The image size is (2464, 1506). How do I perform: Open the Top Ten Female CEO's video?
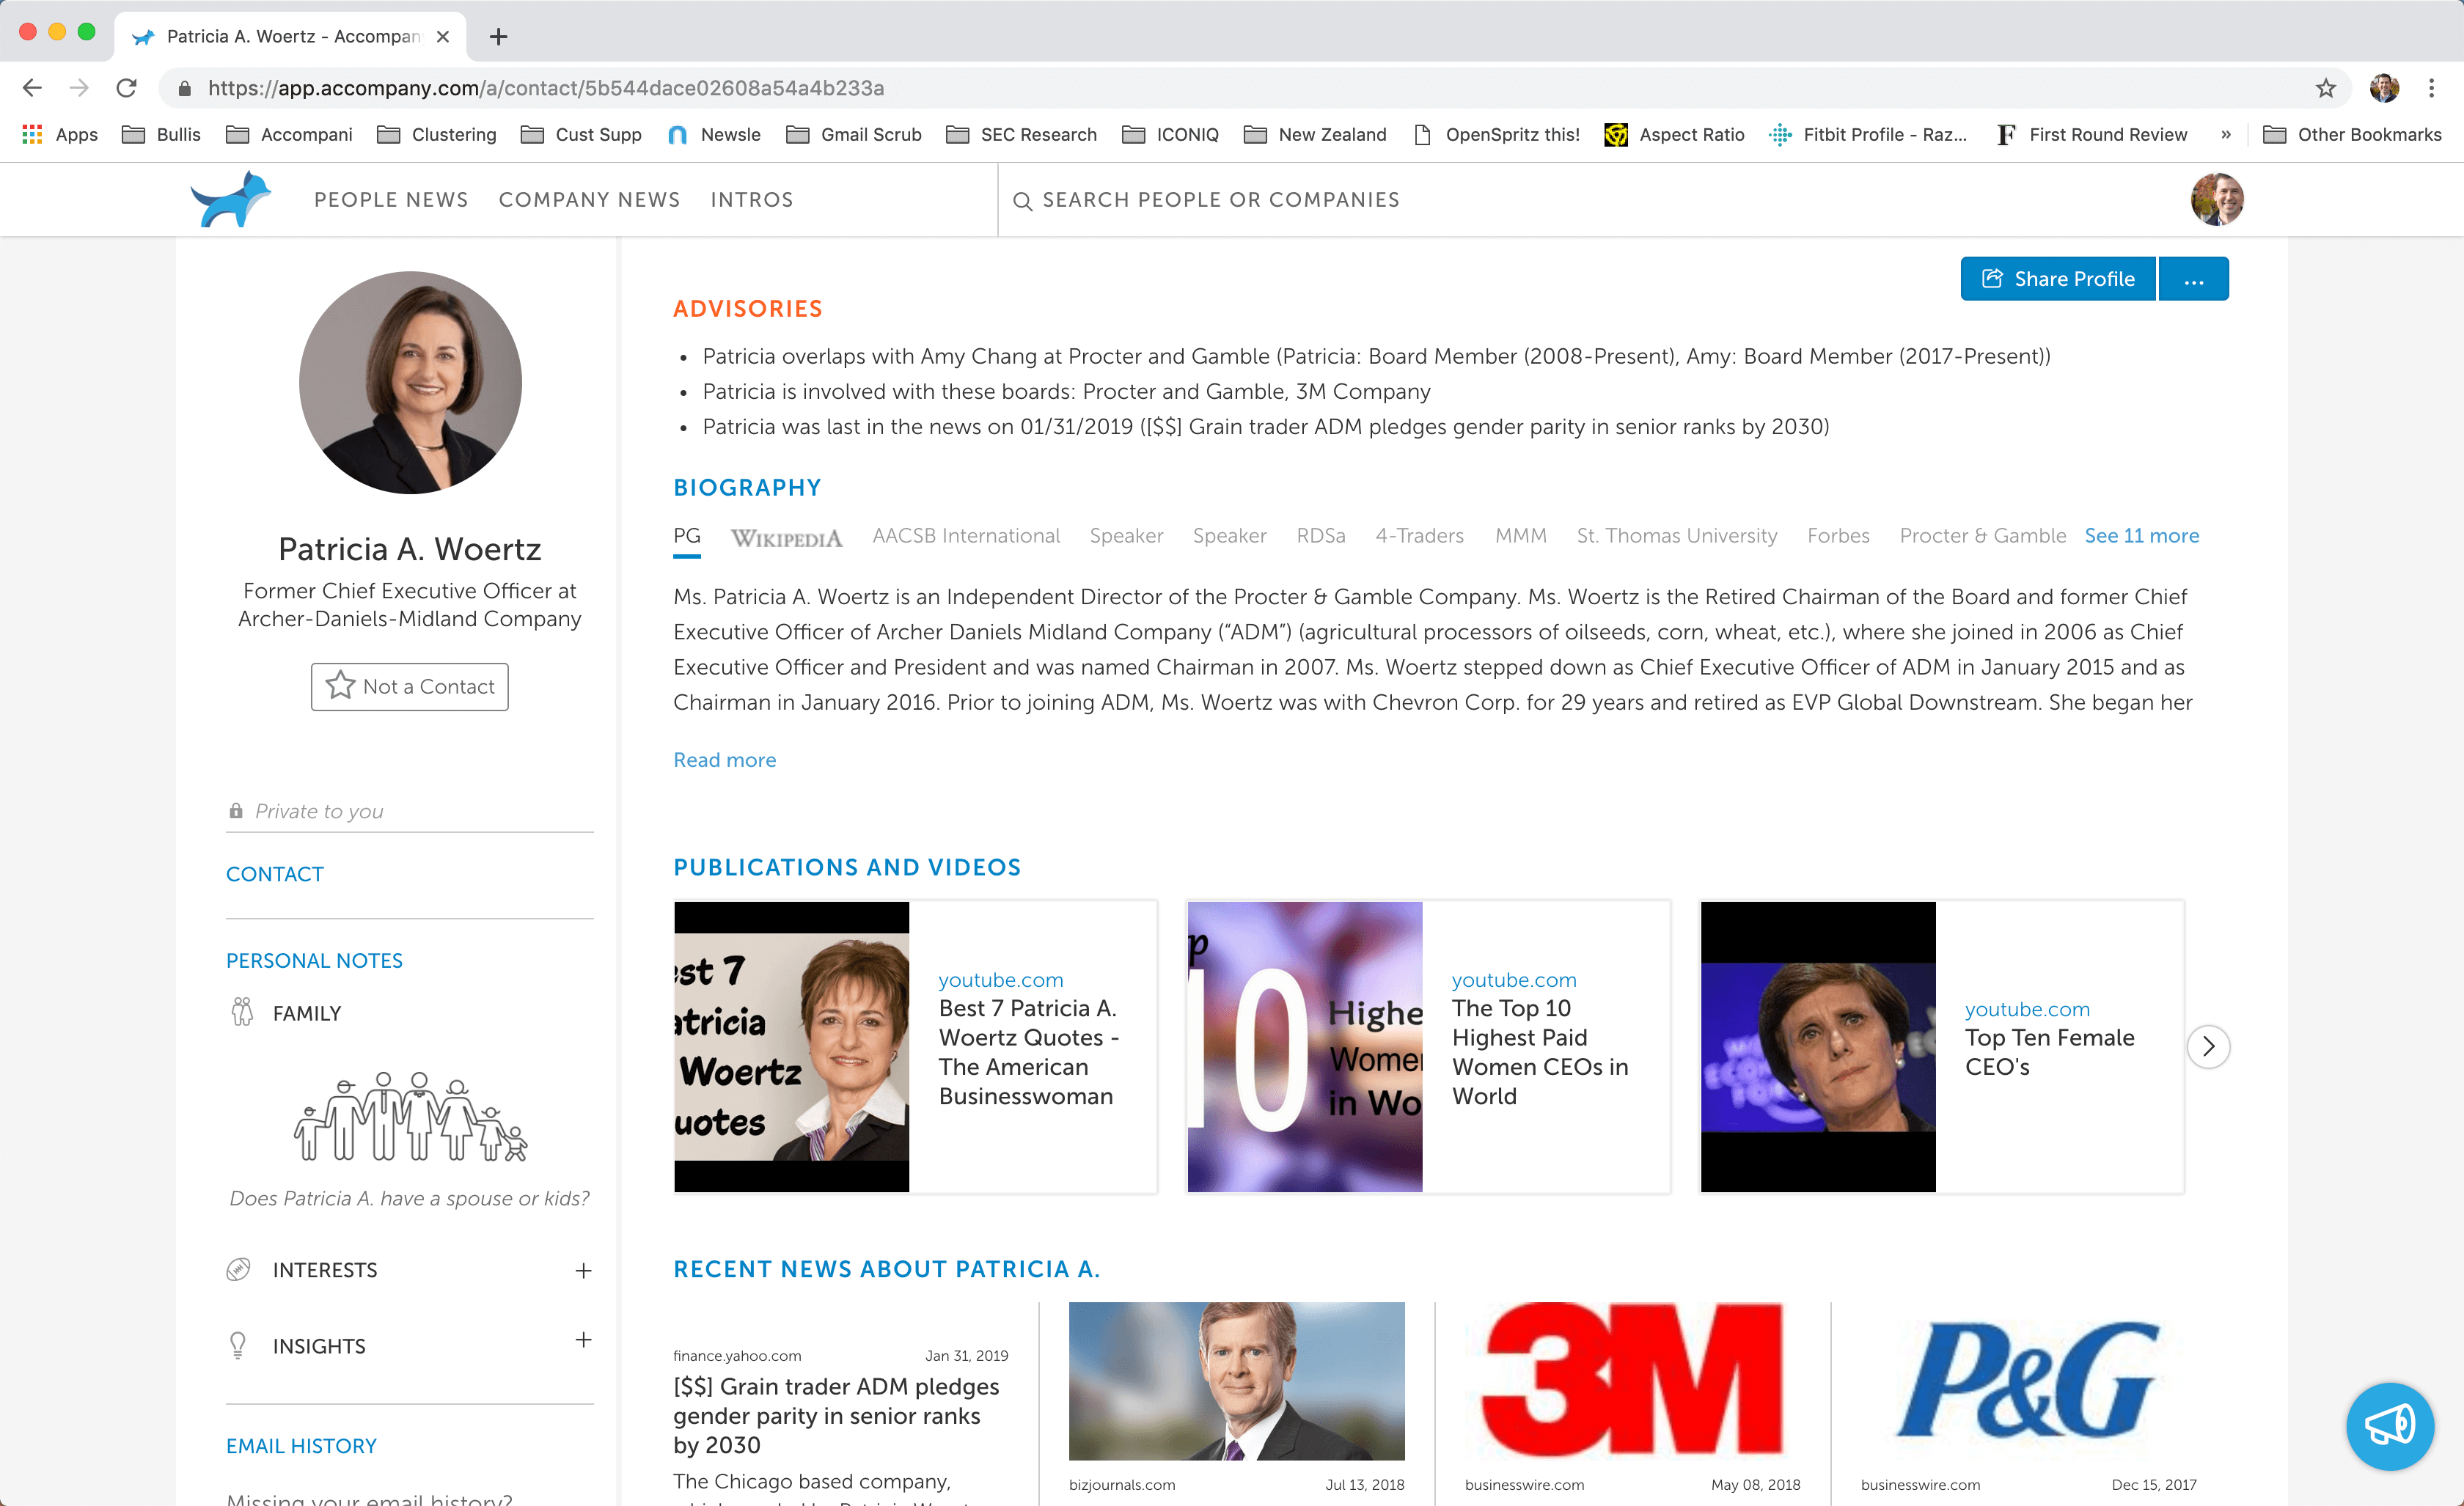click(x=1941, y=1047)
